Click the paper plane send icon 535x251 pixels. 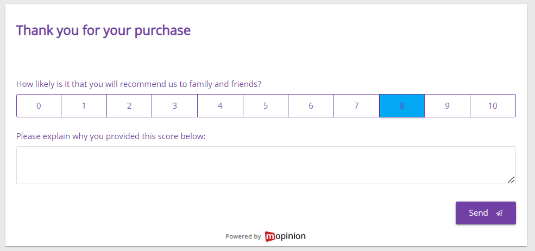tap(499, 213)
